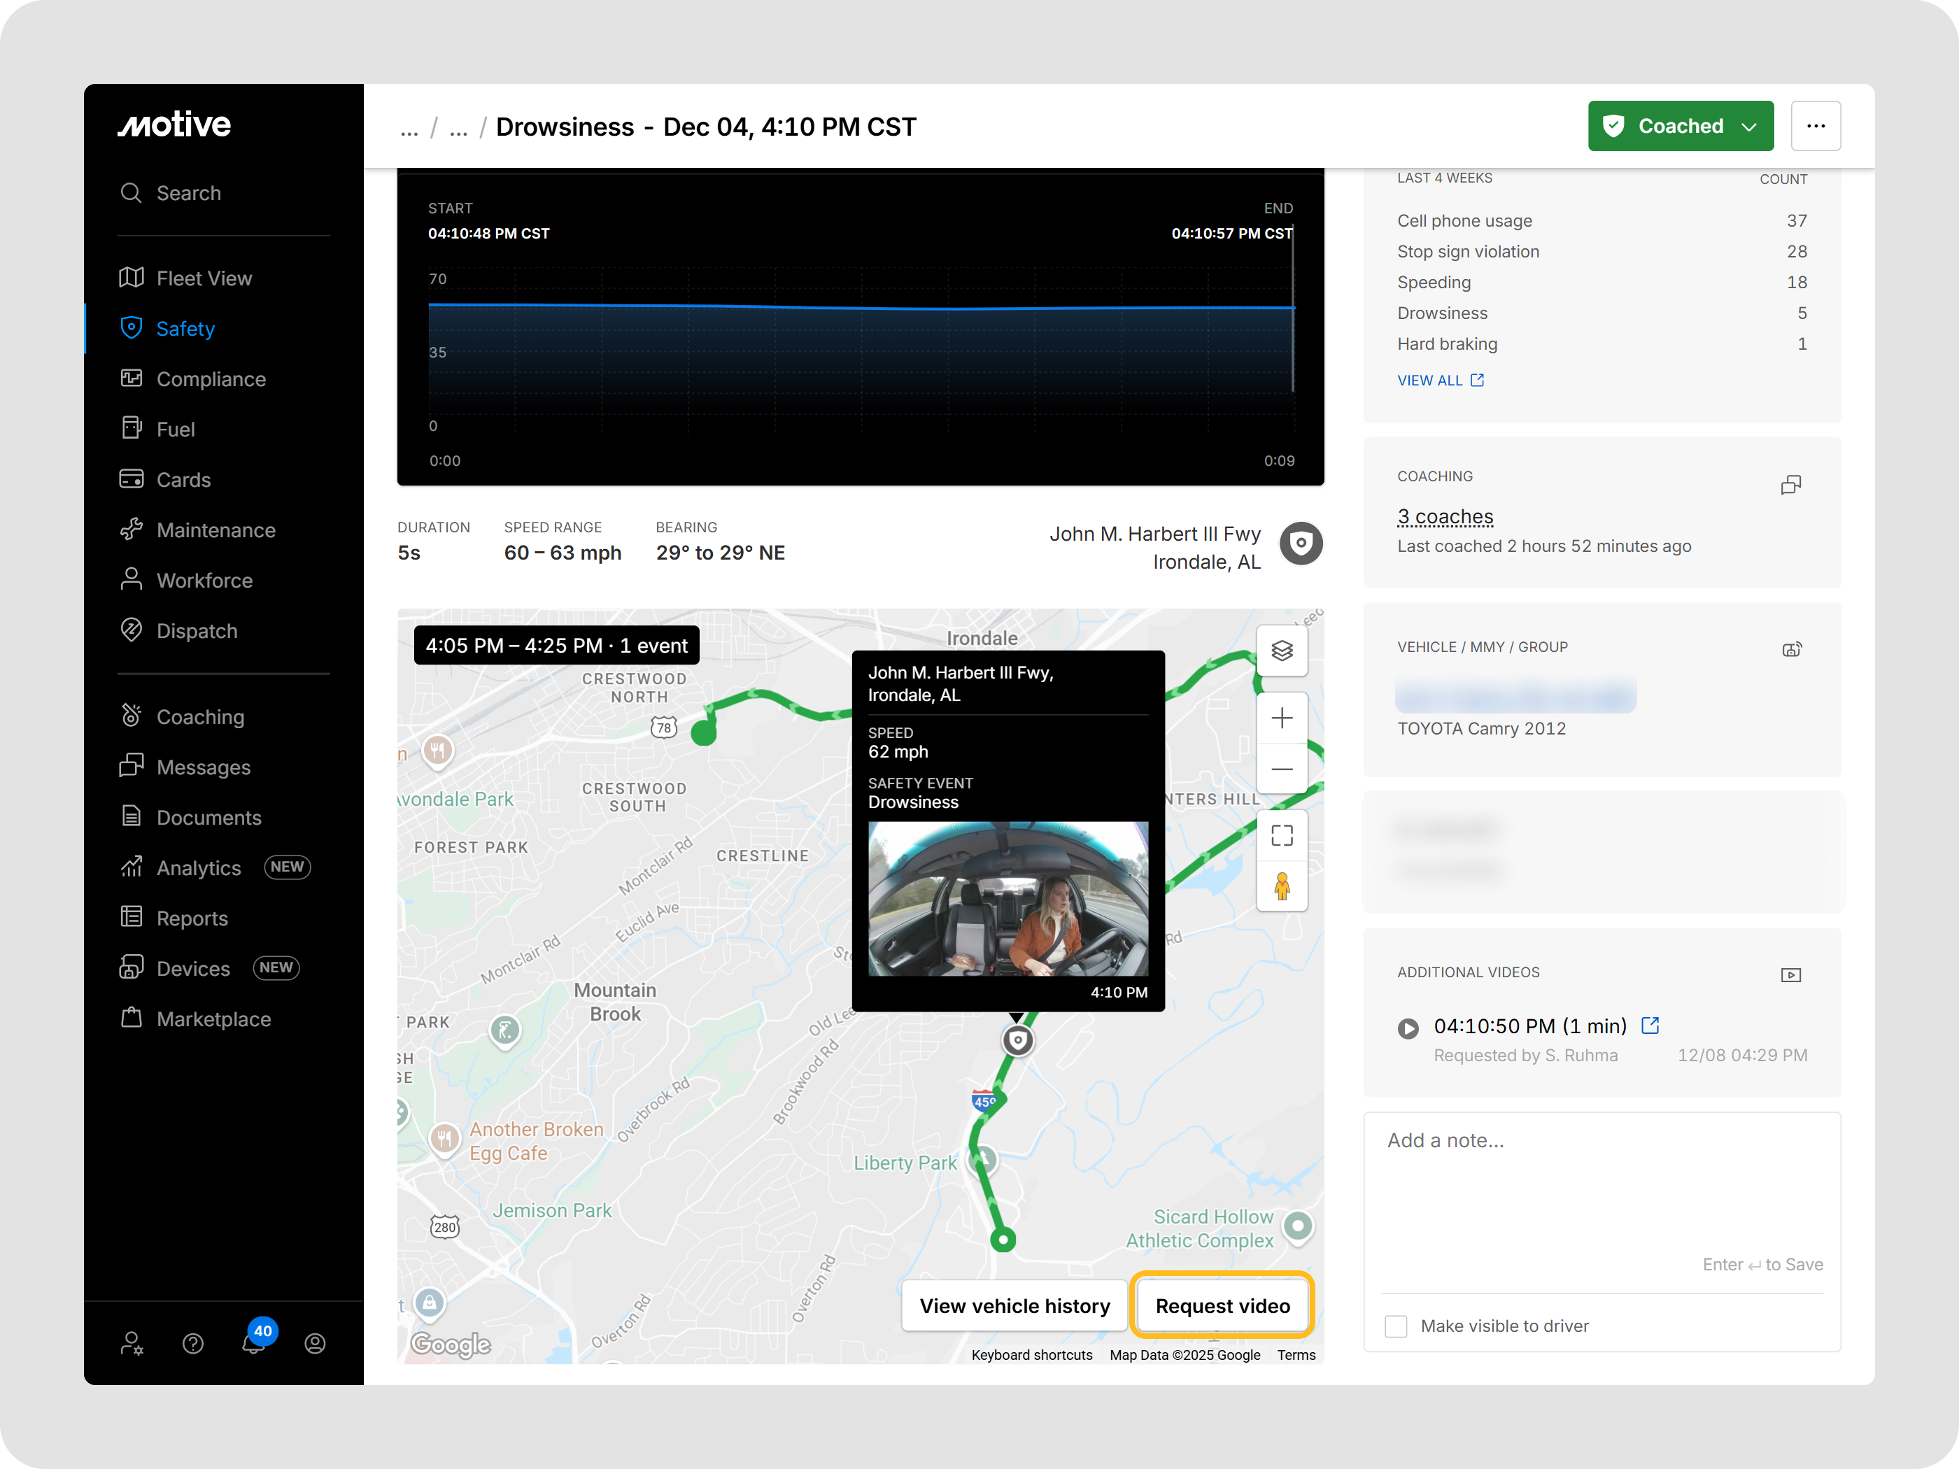The height and width of the screenshot is (1469, 1959).
Task: Zoom out on the map
Action: pyautogui.click(x=1282, y=769)
